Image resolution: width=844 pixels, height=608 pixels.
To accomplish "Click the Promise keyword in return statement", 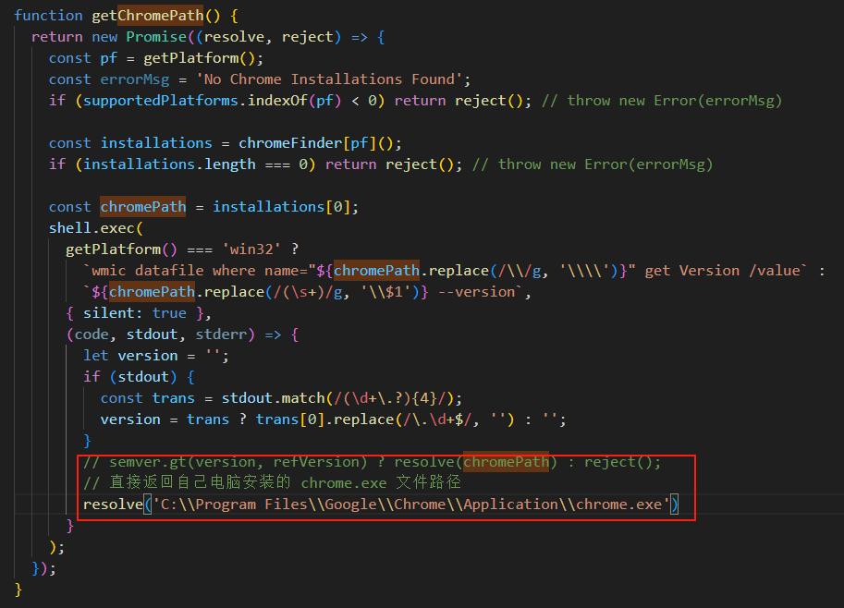I will click(x=156, y=37).
